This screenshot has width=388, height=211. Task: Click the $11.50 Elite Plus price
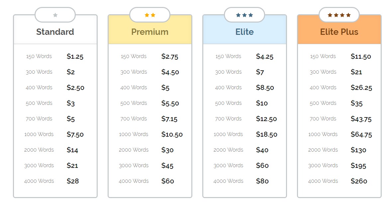361,57
